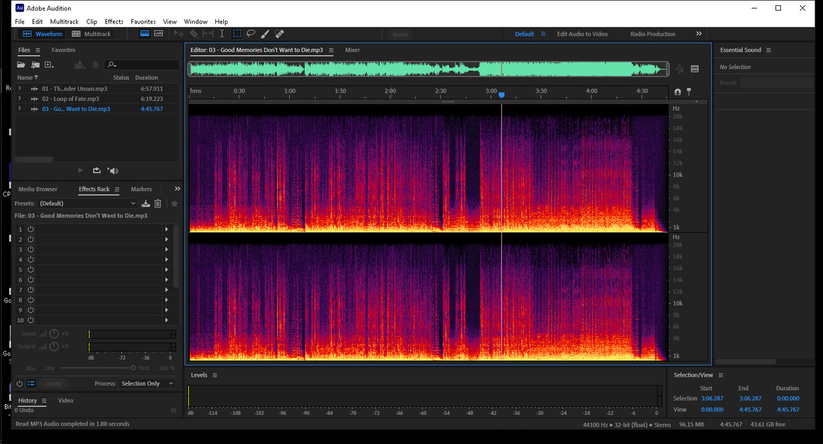Save the effects rack preset
The width and height of the screenshot is (823, 444).
point(146,204)
